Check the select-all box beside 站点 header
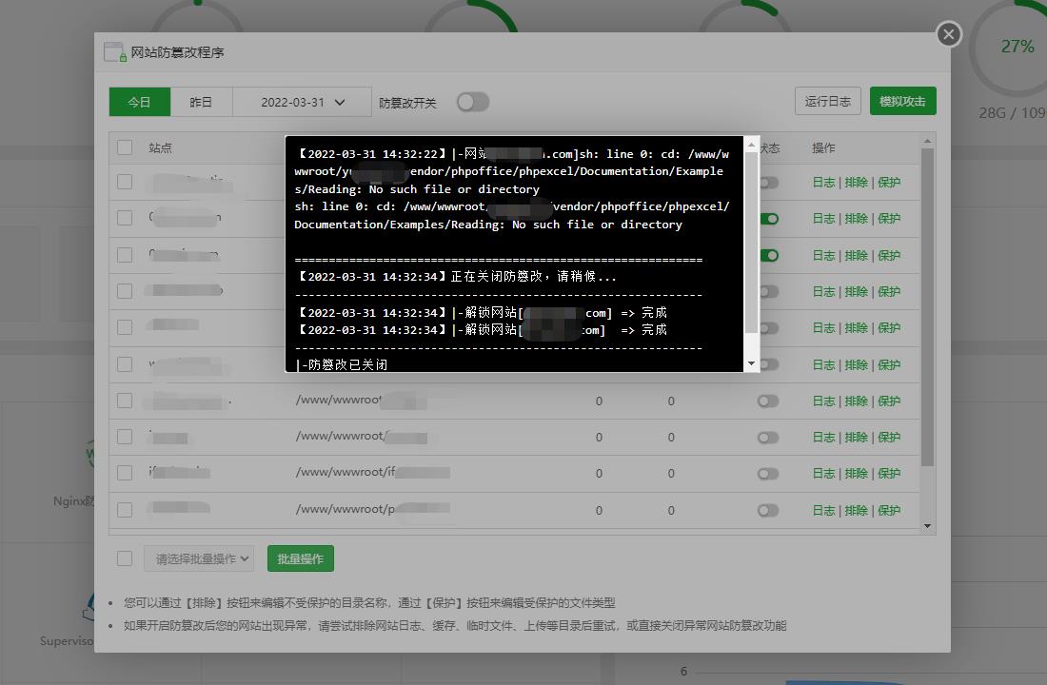Viewport: 1047px width, 685px height. pyautogui.click(x=125, y=147)
